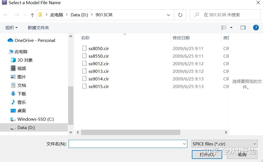Open the SPICE files (*.cir) type dropdown
Image resolution: width=263 pixels, height=162 pixels.
pyautogui.click(x=224, y=144)
